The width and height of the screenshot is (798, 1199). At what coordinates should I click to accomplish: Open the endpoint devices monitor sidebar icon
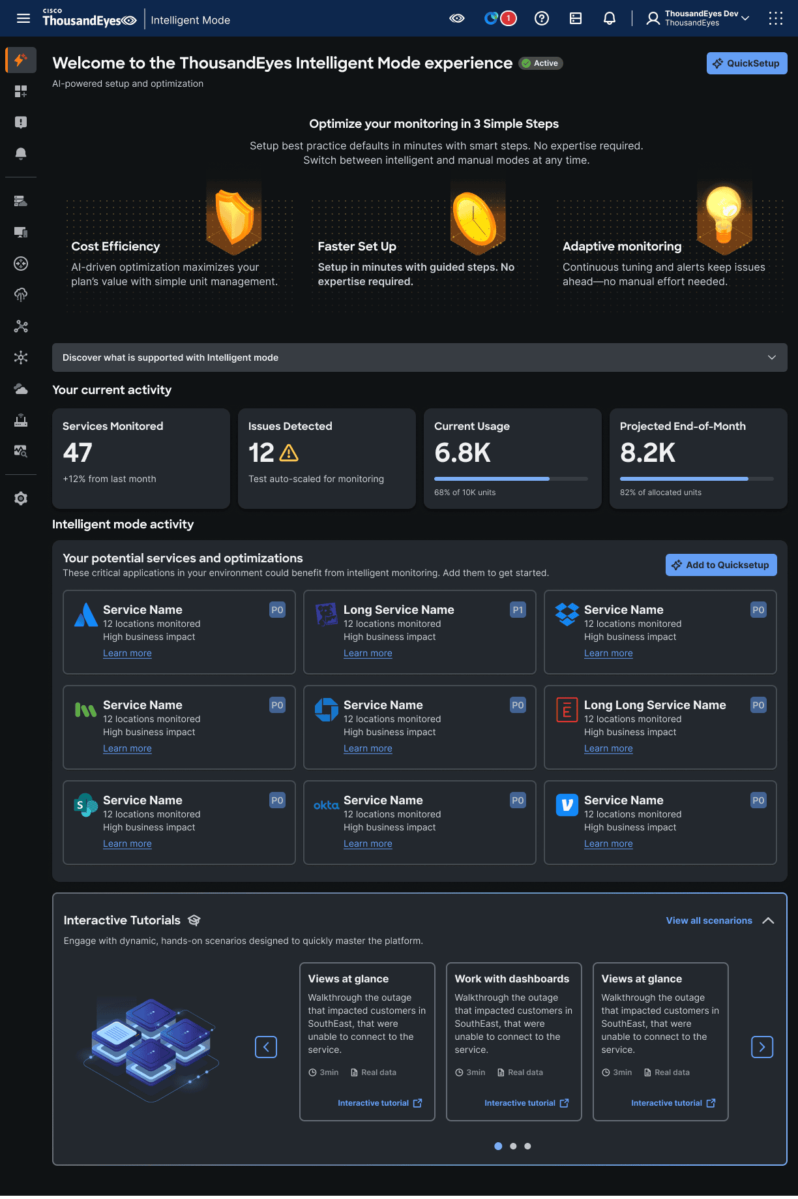(21, 232)
